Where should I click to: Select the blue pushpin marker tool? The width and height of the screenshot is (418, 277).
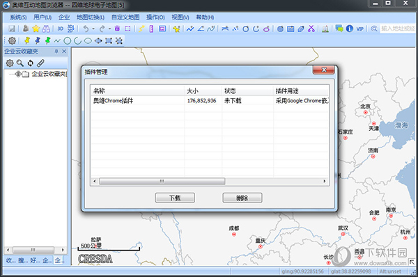[x=38, y=40]
